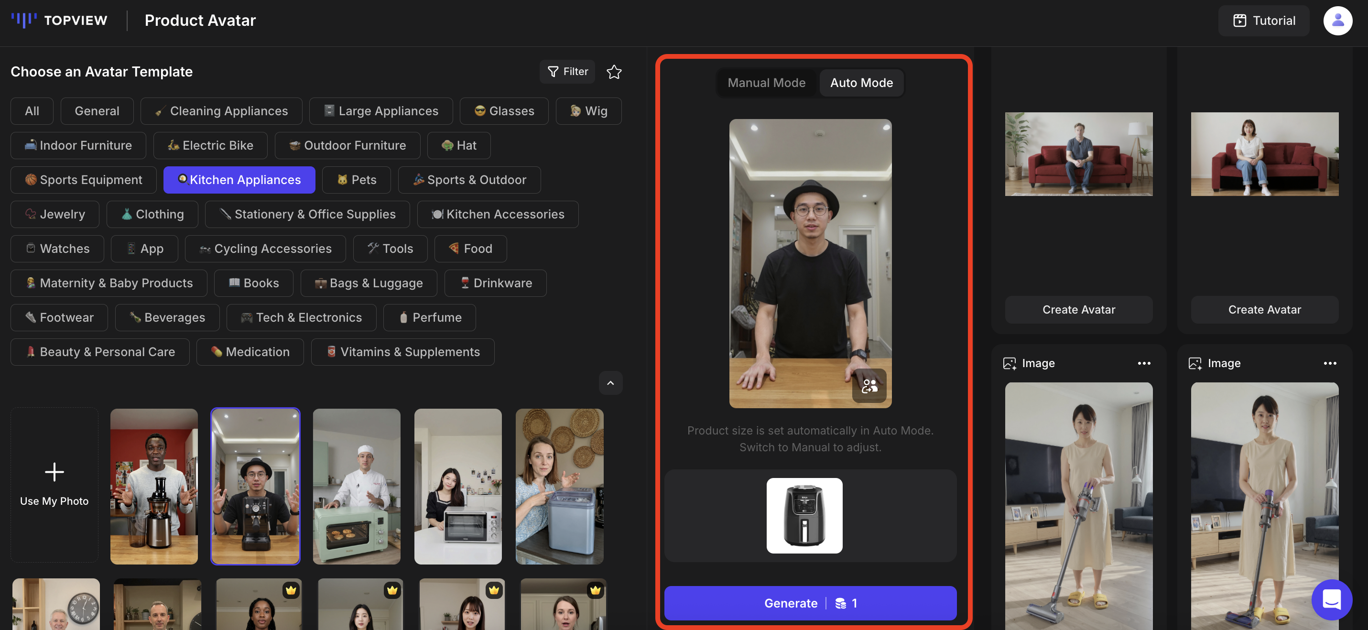Click the air fryer product thumbnail
Screen dimensions: 1368x630
coord(804,515)
